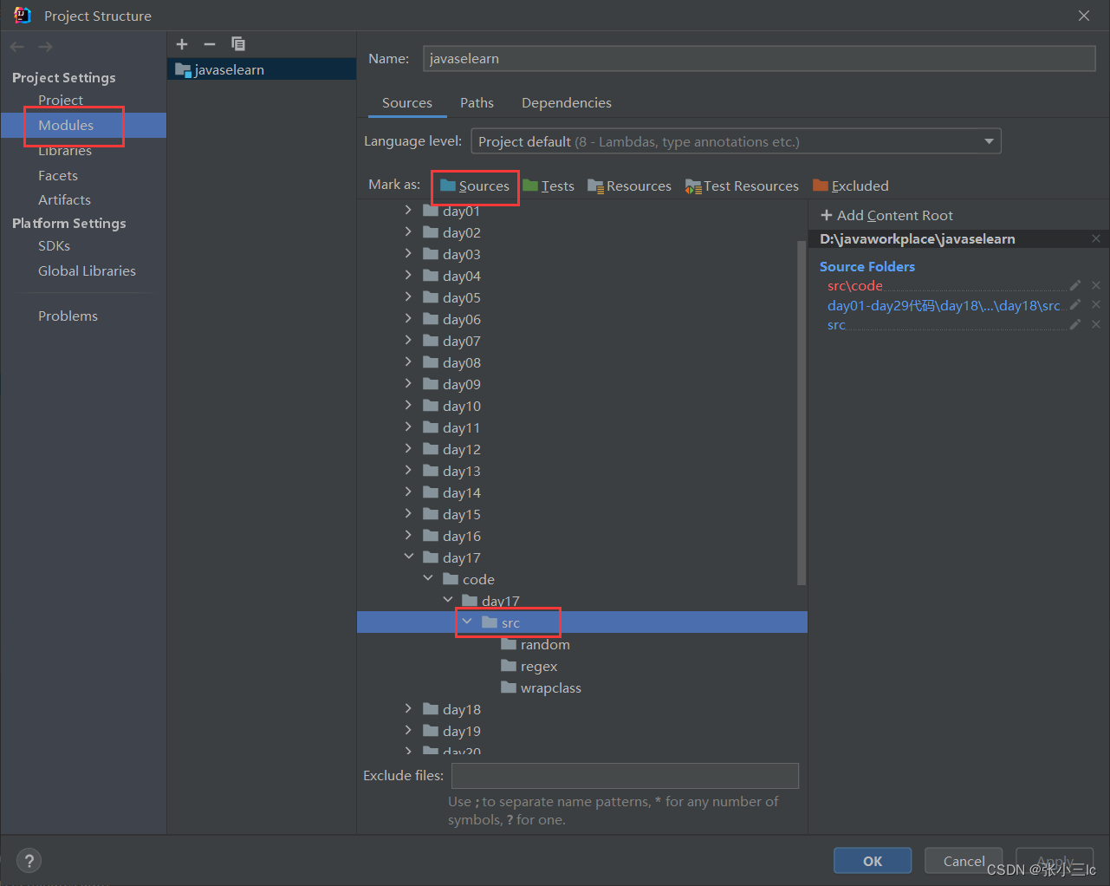Screen dimensions: 1110x886
Task: Switch to the Paths tab
Action: pos(477,102)
